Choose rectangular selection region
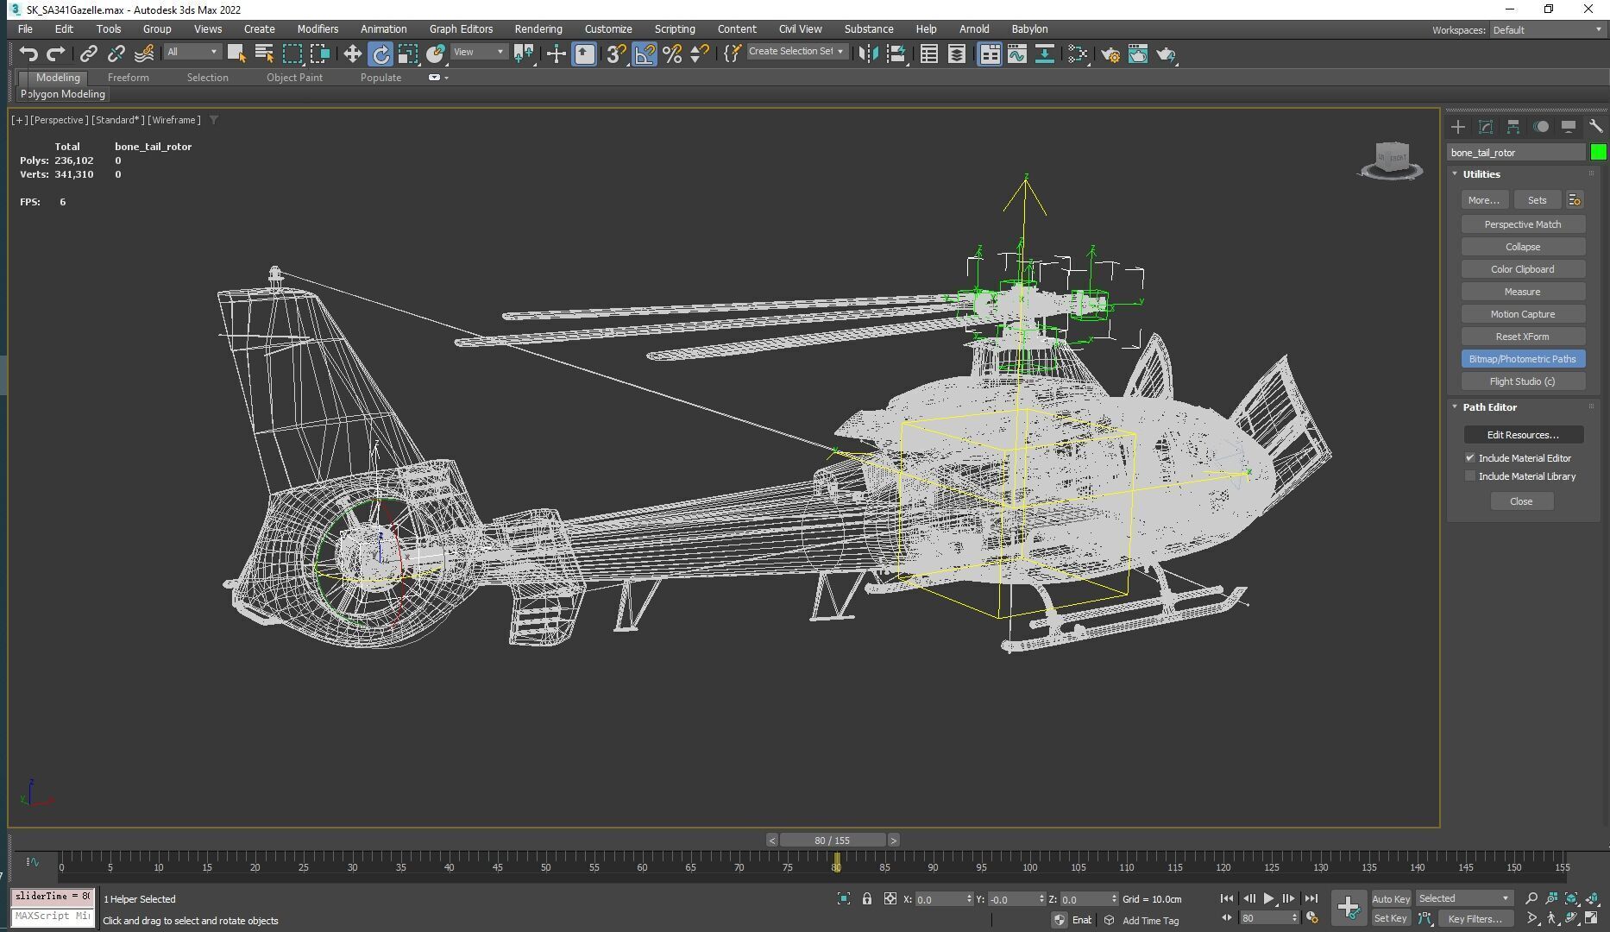This screenshot has width=1610, height=932. (292, 54)
